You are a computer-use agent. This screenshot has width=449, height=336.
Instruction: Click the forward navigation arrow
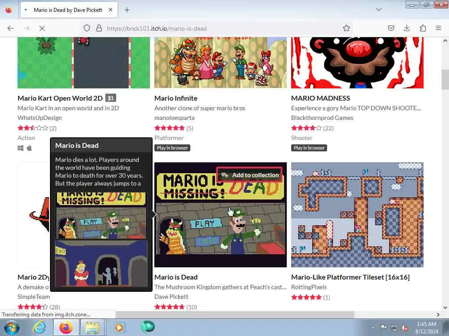tap(26, 28)
